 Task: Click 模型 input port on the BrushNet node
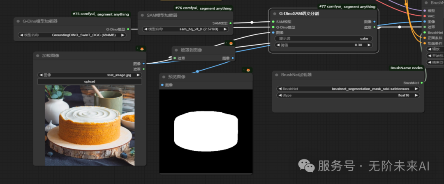tap(424, 11)
